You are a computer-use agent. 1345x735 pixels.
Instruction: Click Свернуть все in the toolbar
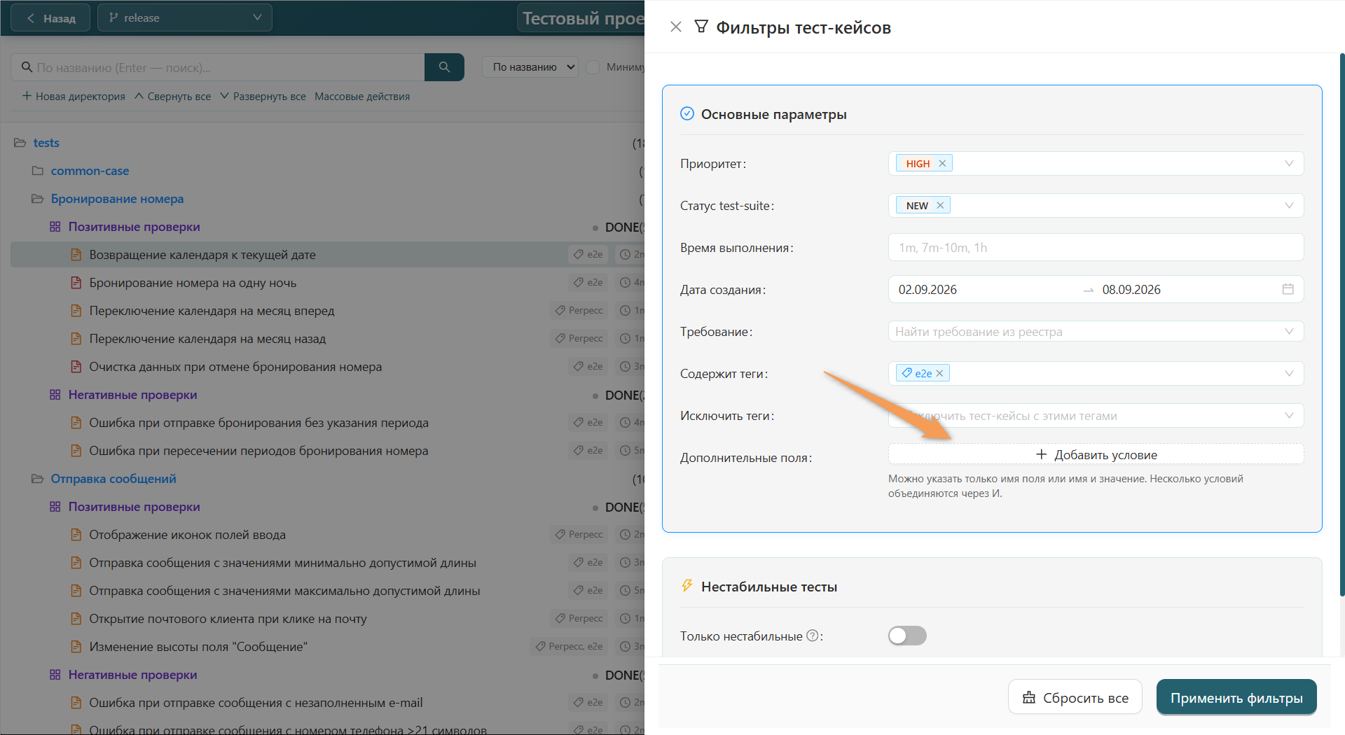(x=172, y=97)
